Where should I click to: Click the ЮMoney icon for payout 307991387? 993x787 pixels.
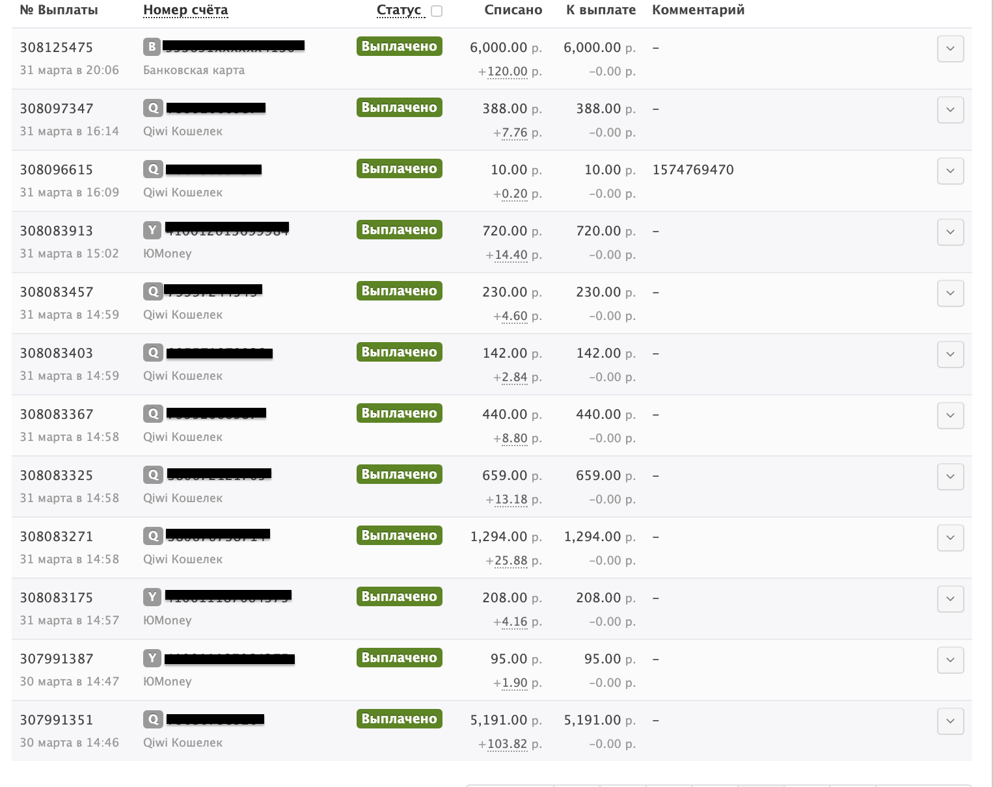152,658
